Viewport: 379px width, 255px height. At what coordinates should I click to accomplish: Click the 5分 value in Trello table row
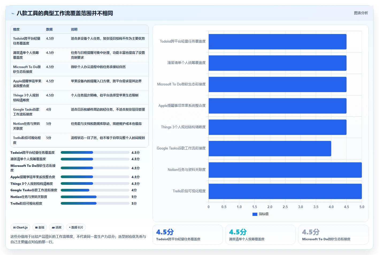pos(49,138)
